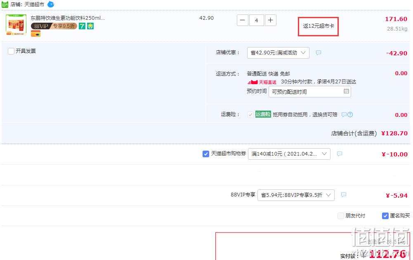
Task: Click the 可预约配送时间 input field
Action: click(x=310, y=92)
